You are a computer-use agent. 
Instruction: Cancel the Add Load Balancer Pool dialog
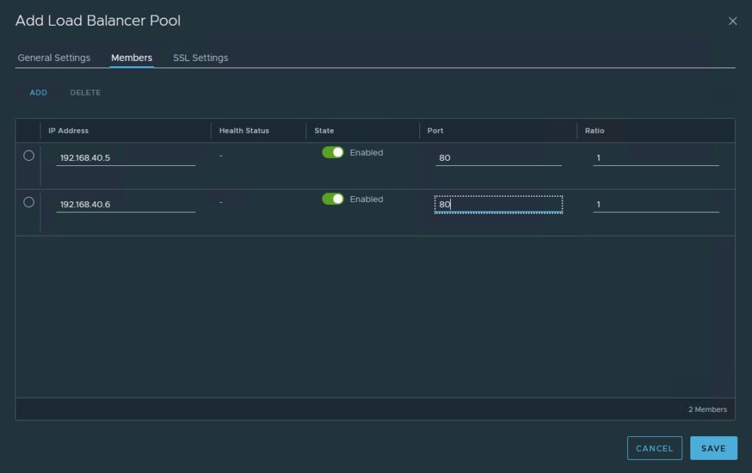click(654, 448)
